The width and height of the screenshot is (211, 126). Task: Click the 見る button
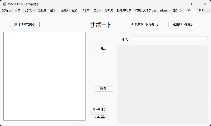(x=104, y=48)
